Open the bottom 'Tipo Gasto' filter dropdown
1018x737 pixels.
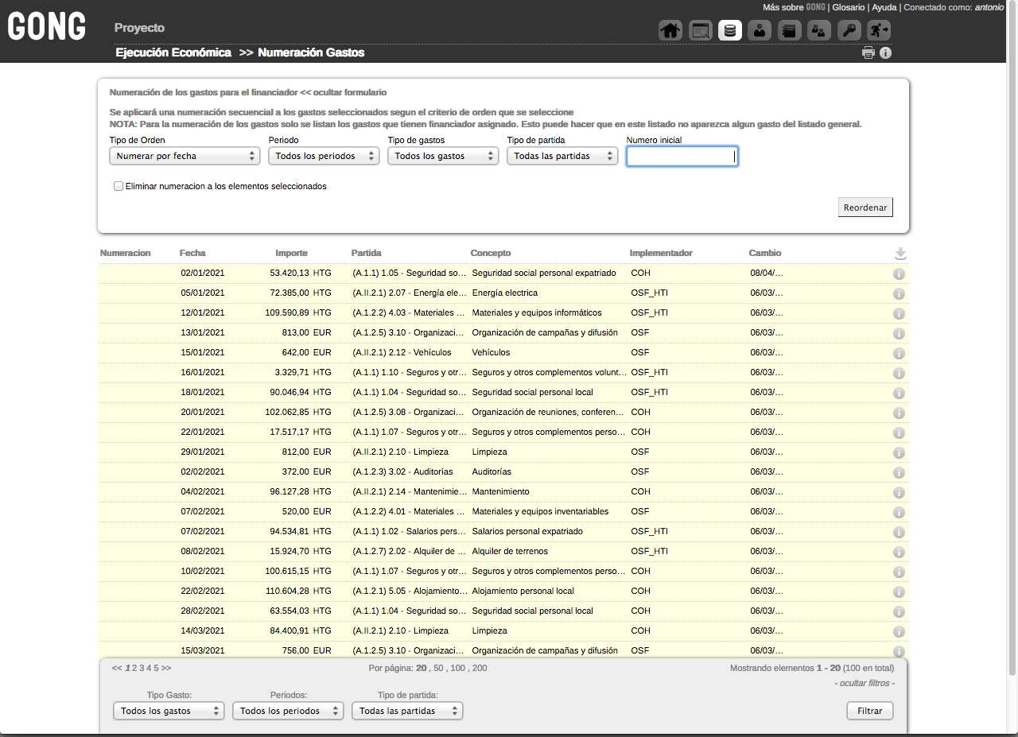point(169,711)
